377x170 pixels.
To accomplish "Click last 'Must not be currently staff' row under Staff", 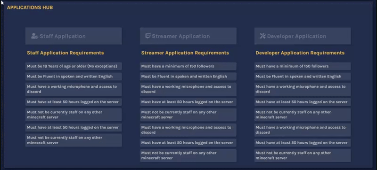I will 74,140.
